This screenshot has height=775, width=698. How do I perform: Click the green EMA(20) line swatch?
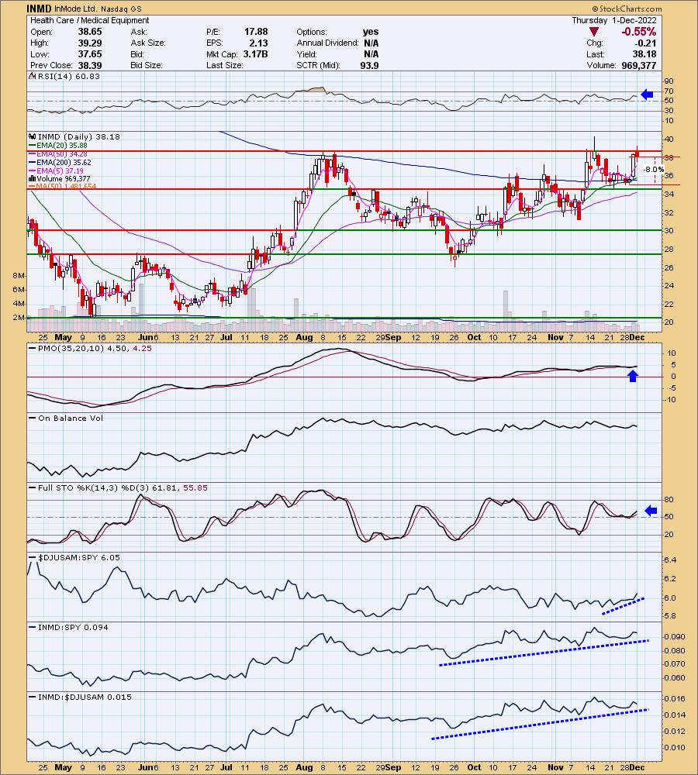(32, 146)
